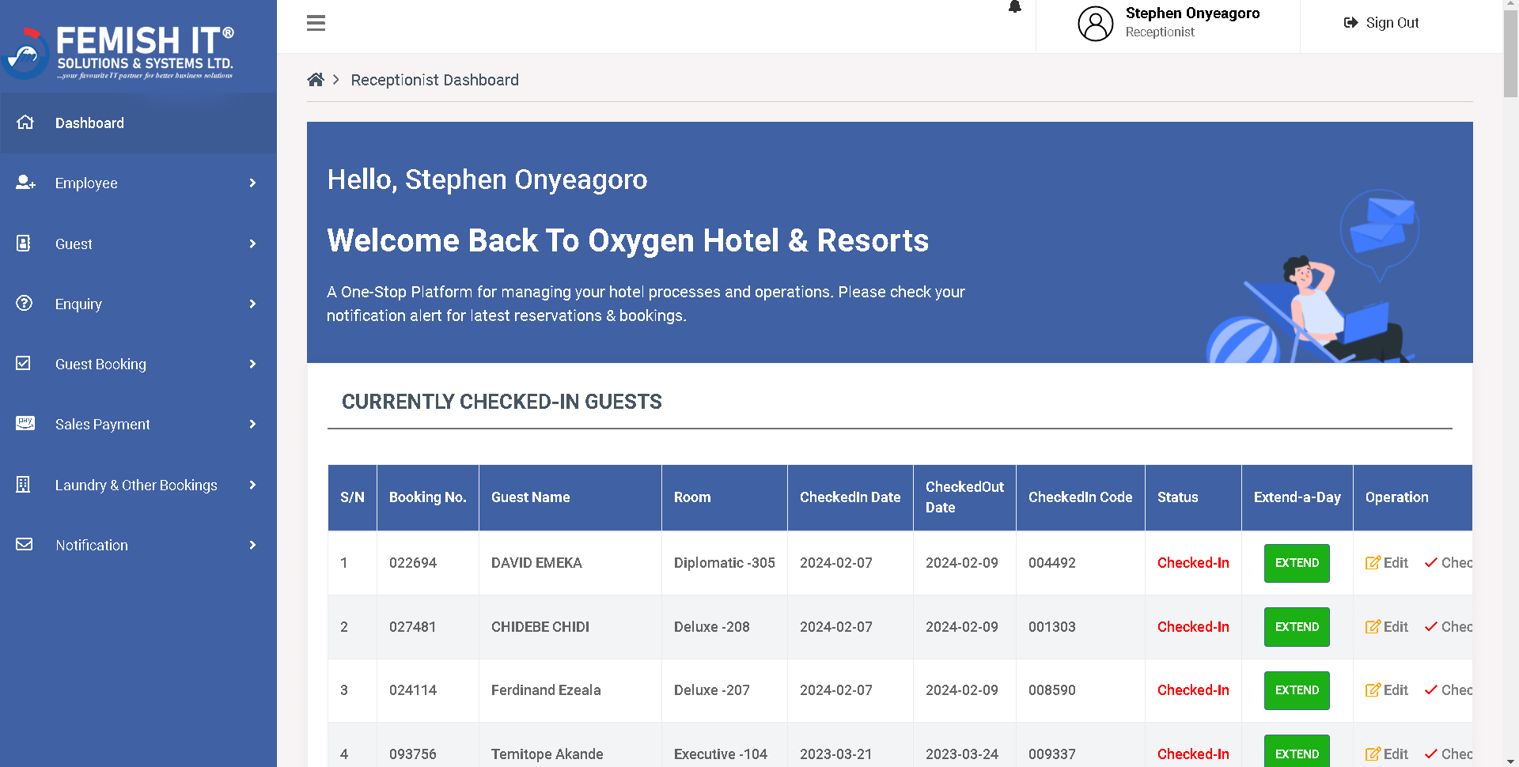Click checkout checkmark icon for Temitope Akande
This screenshot has height=767, width=1519.
(1430, 754)
